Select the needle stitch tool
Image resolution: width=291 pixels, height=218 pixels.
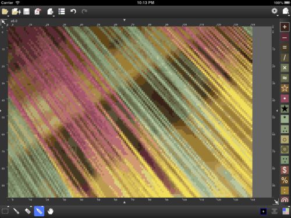click(x=16, y=211)
